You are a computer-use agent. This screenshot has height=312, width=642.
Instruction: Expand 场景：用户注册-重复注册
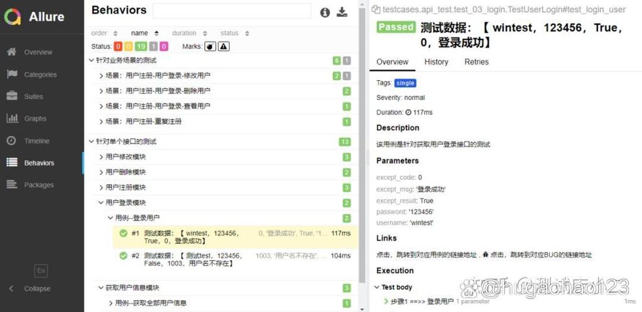(101, 122)
